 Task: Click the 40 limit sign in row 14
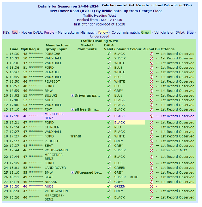tap(152, 116)
